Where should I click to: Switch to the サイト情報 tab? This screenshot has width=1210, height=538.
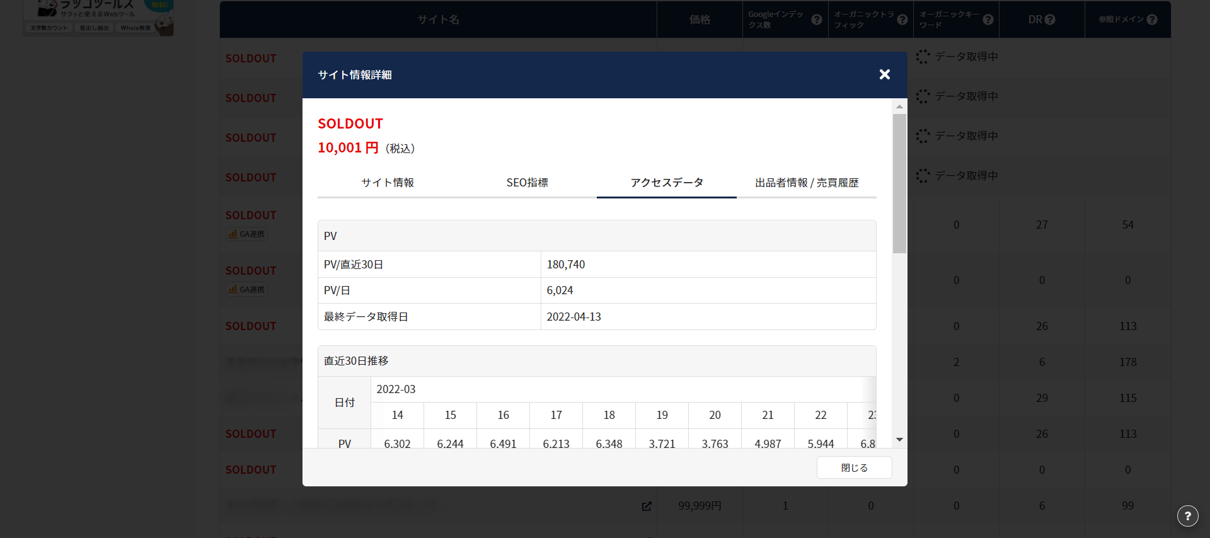pos(387,183)
